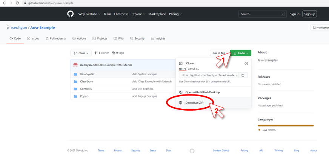Screen dimensions: 329x155
Task: Click the Popup folder icon
Action: (x=75, y=96)
